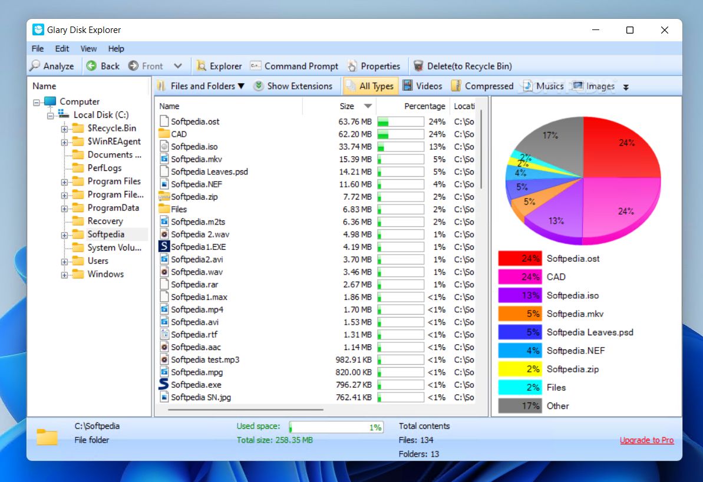Click the Used space progress bar
703x482 pixels.
click(336, 427)
